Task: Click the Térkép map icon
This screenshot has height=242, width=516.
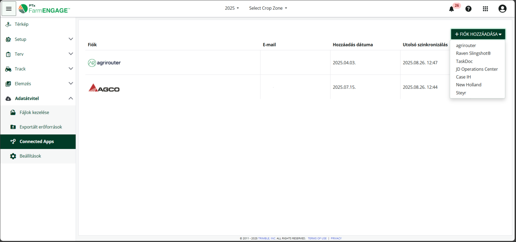Action: (x=8, y=24)
